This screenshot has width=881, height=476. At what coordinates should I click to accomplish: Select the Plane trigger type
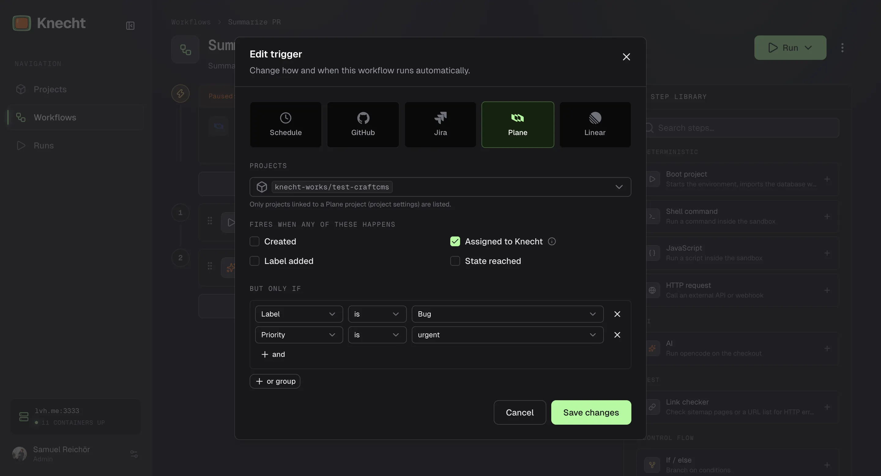[x=518, y=125]
